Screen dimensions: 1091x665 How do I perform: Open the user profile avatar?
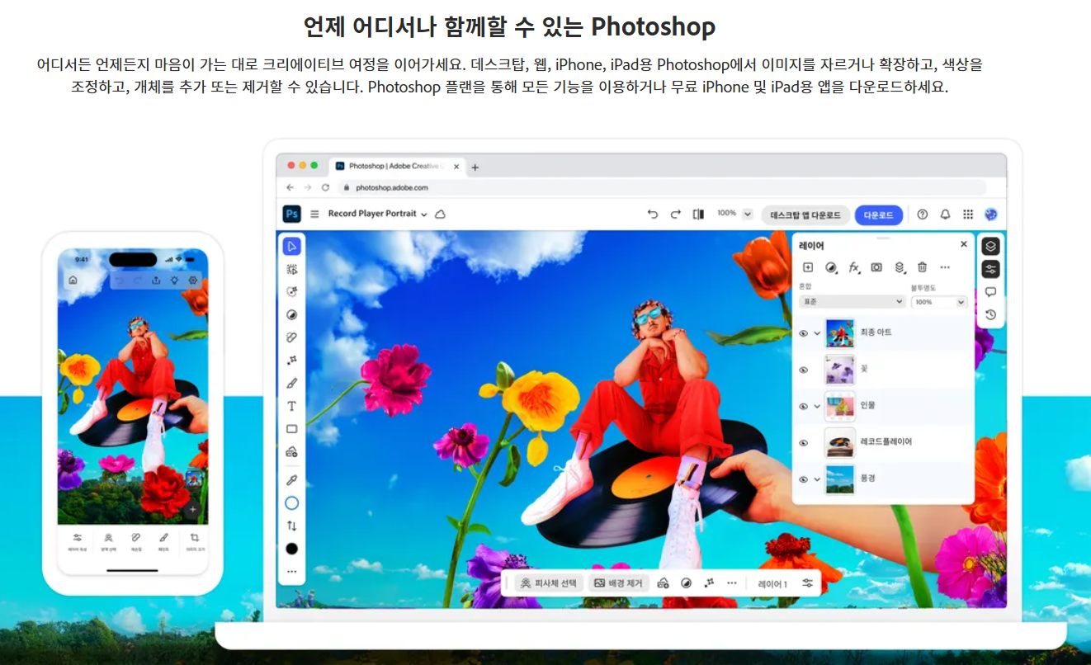click(991, 214)
